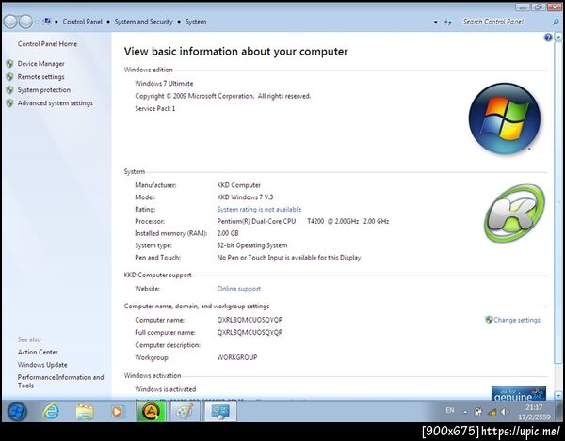565x441 pixels.
Task: Click the shield icon beside System protection
Action: point(10,90)
